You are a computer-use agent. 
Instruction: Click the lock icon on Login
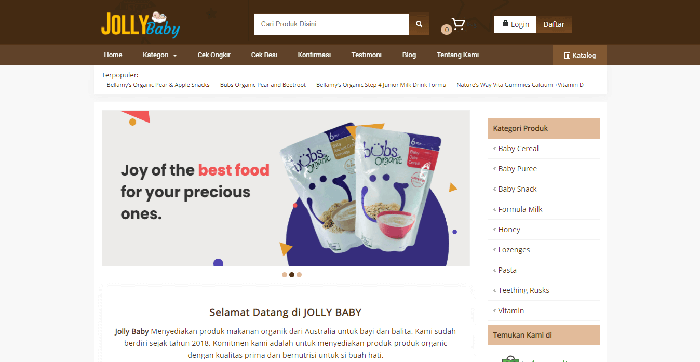505,24
